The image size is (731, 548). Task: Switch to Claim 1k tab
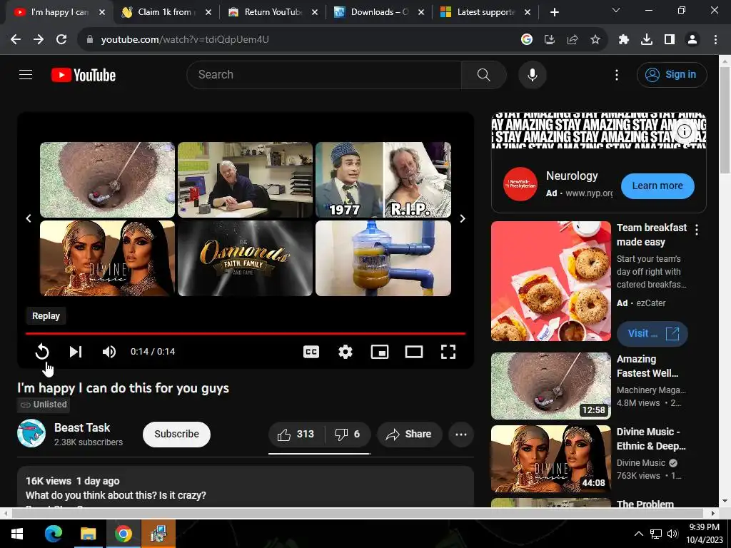[164, 12]
